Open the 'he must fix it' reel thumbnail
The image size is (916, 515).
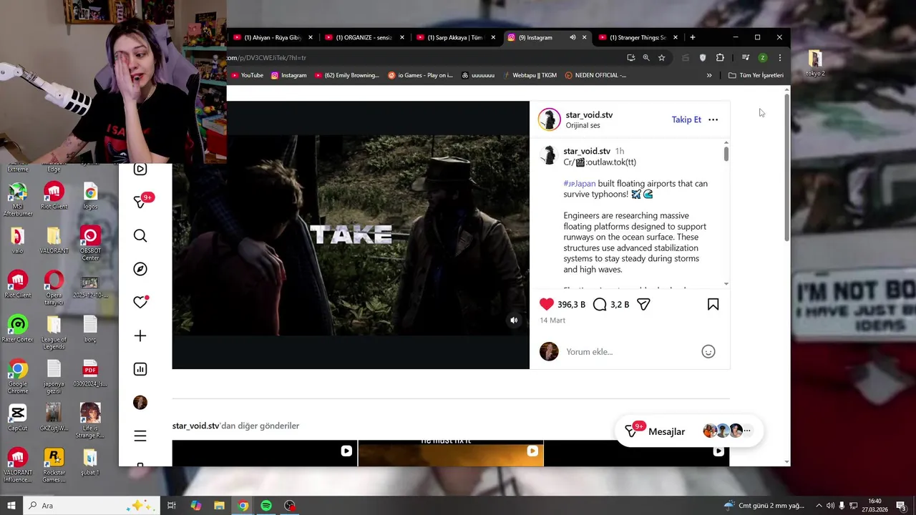pyautogui.click(x=451, y=453)
